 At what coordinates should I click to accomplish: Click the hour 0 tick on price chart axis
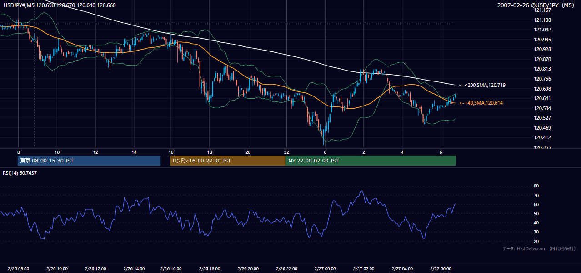325,152
